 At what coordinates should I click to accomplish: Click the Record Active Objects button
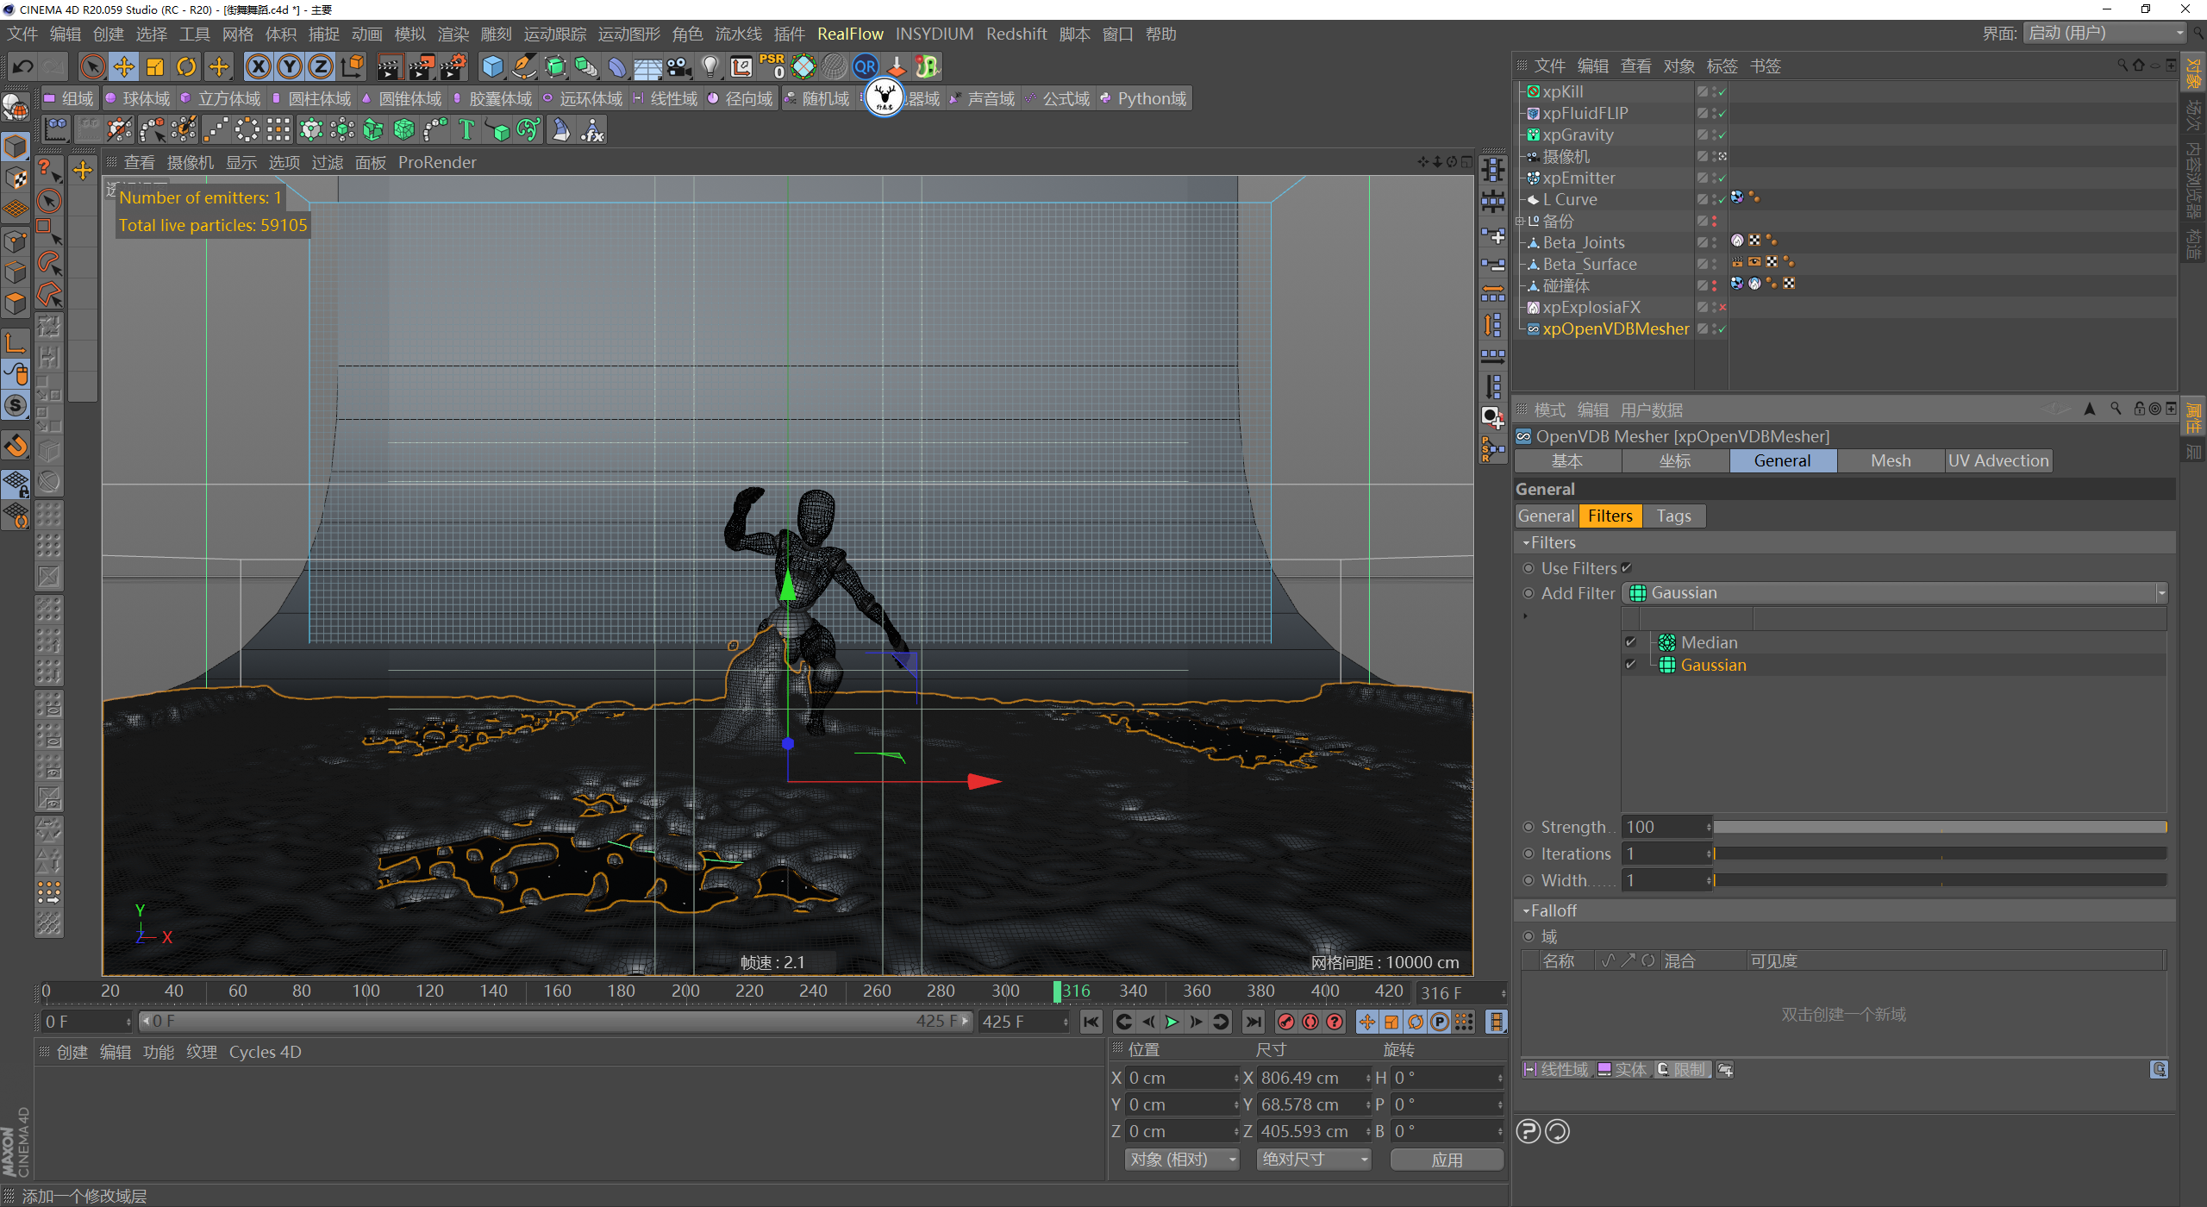tap(1285, 1022)
